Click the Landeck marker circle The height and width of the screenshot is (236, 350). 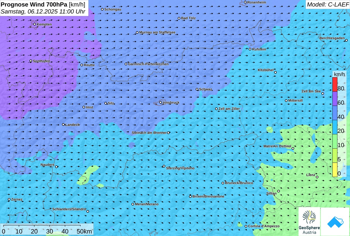coord(63,125)
